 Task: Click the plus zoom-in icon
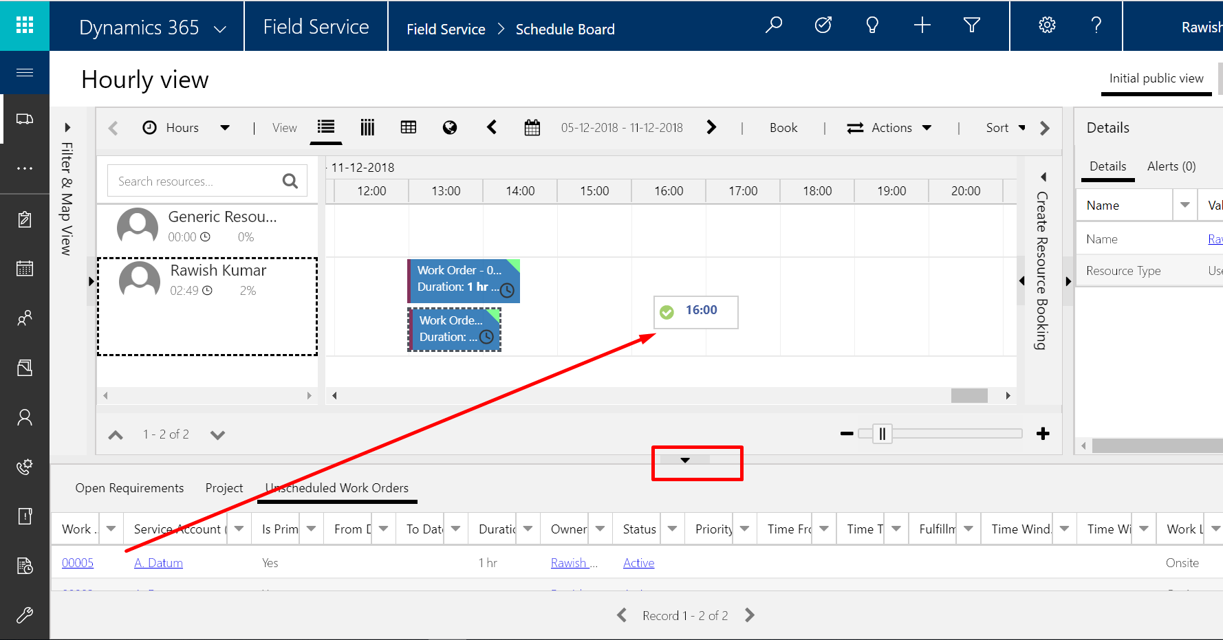(x=1043, y=434)
